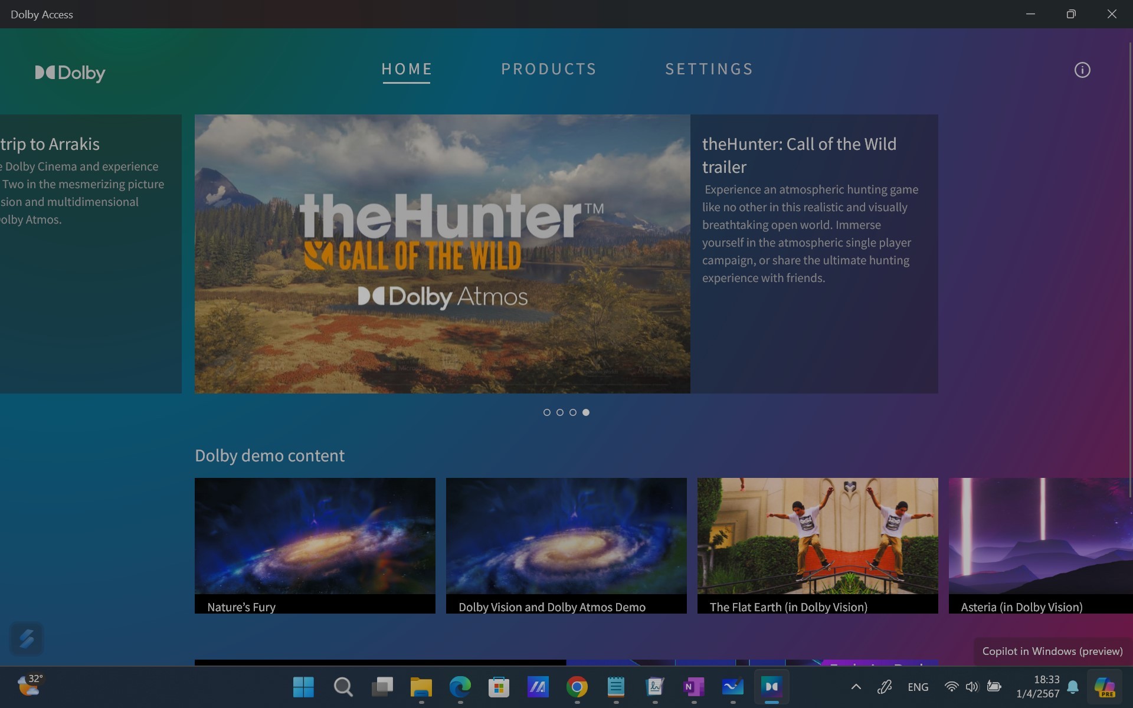Play the Flat Earth Dolby Vision demo
Image resolution: width=1133 pixels, height=708 pixels.
[817, 545]
